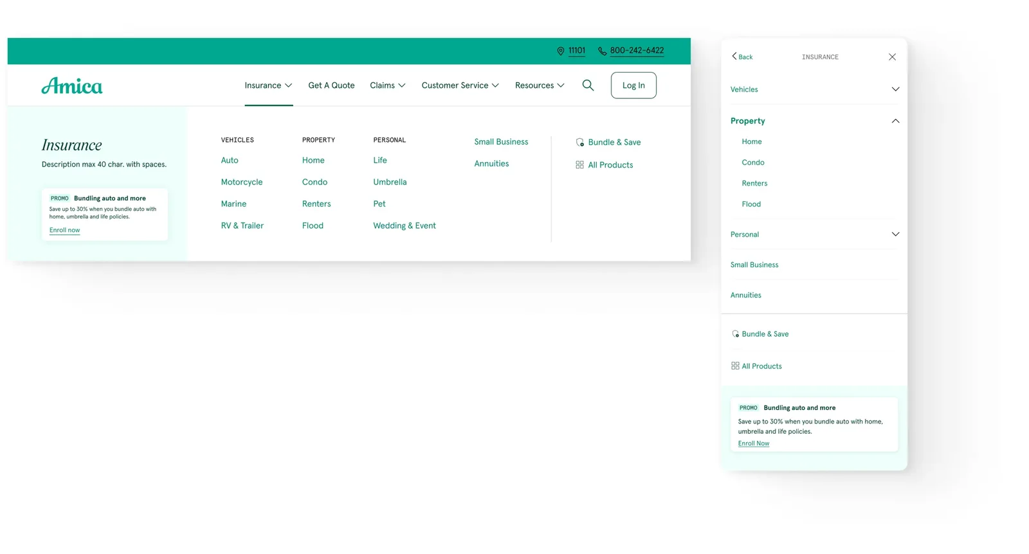Open RV & Trailer insurance link
The image size is (1029, 554).
[242, 226]
